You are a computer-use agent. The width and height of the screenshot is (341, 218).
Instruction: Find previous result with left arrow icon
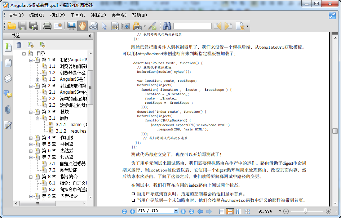point(218,26)
